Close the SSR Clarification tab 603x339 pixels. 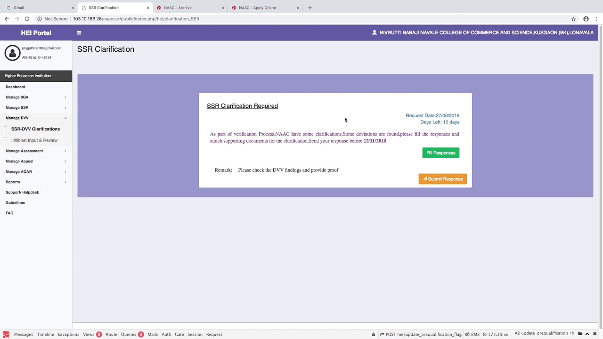click(x=148, y=8)
